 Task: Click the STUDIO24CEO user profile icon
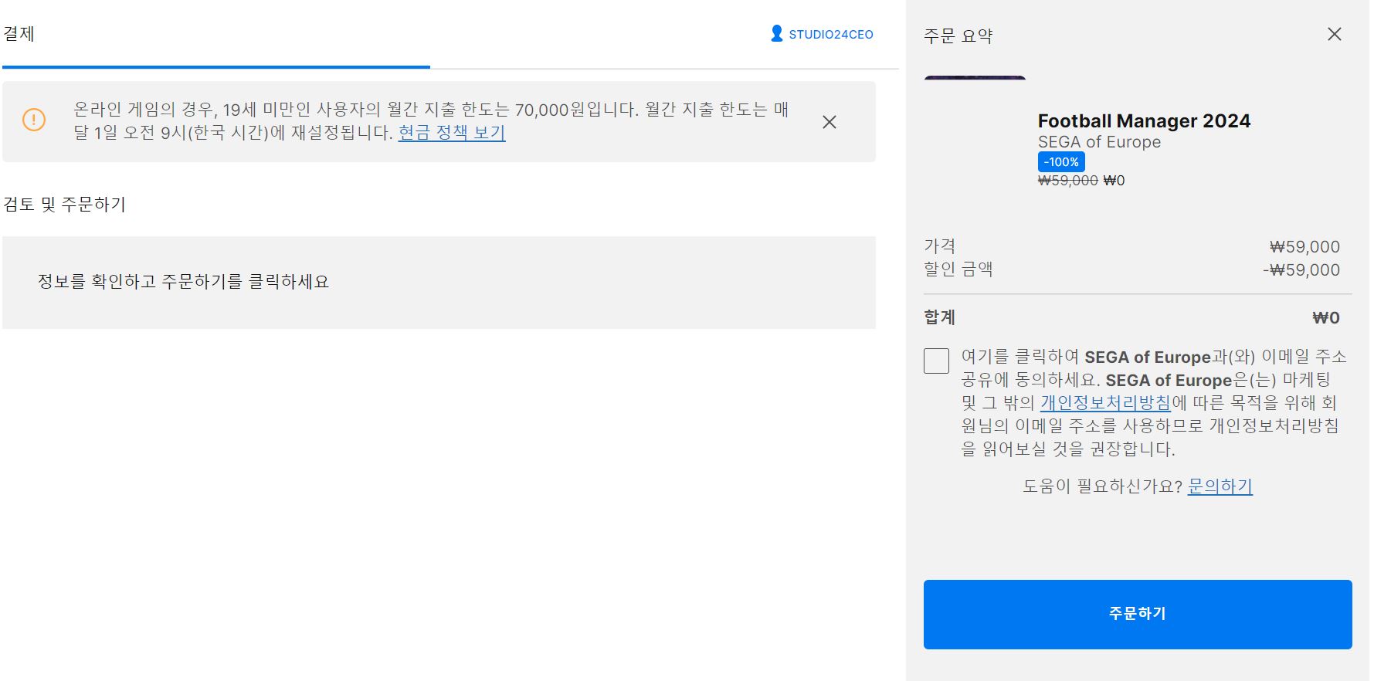777,33
